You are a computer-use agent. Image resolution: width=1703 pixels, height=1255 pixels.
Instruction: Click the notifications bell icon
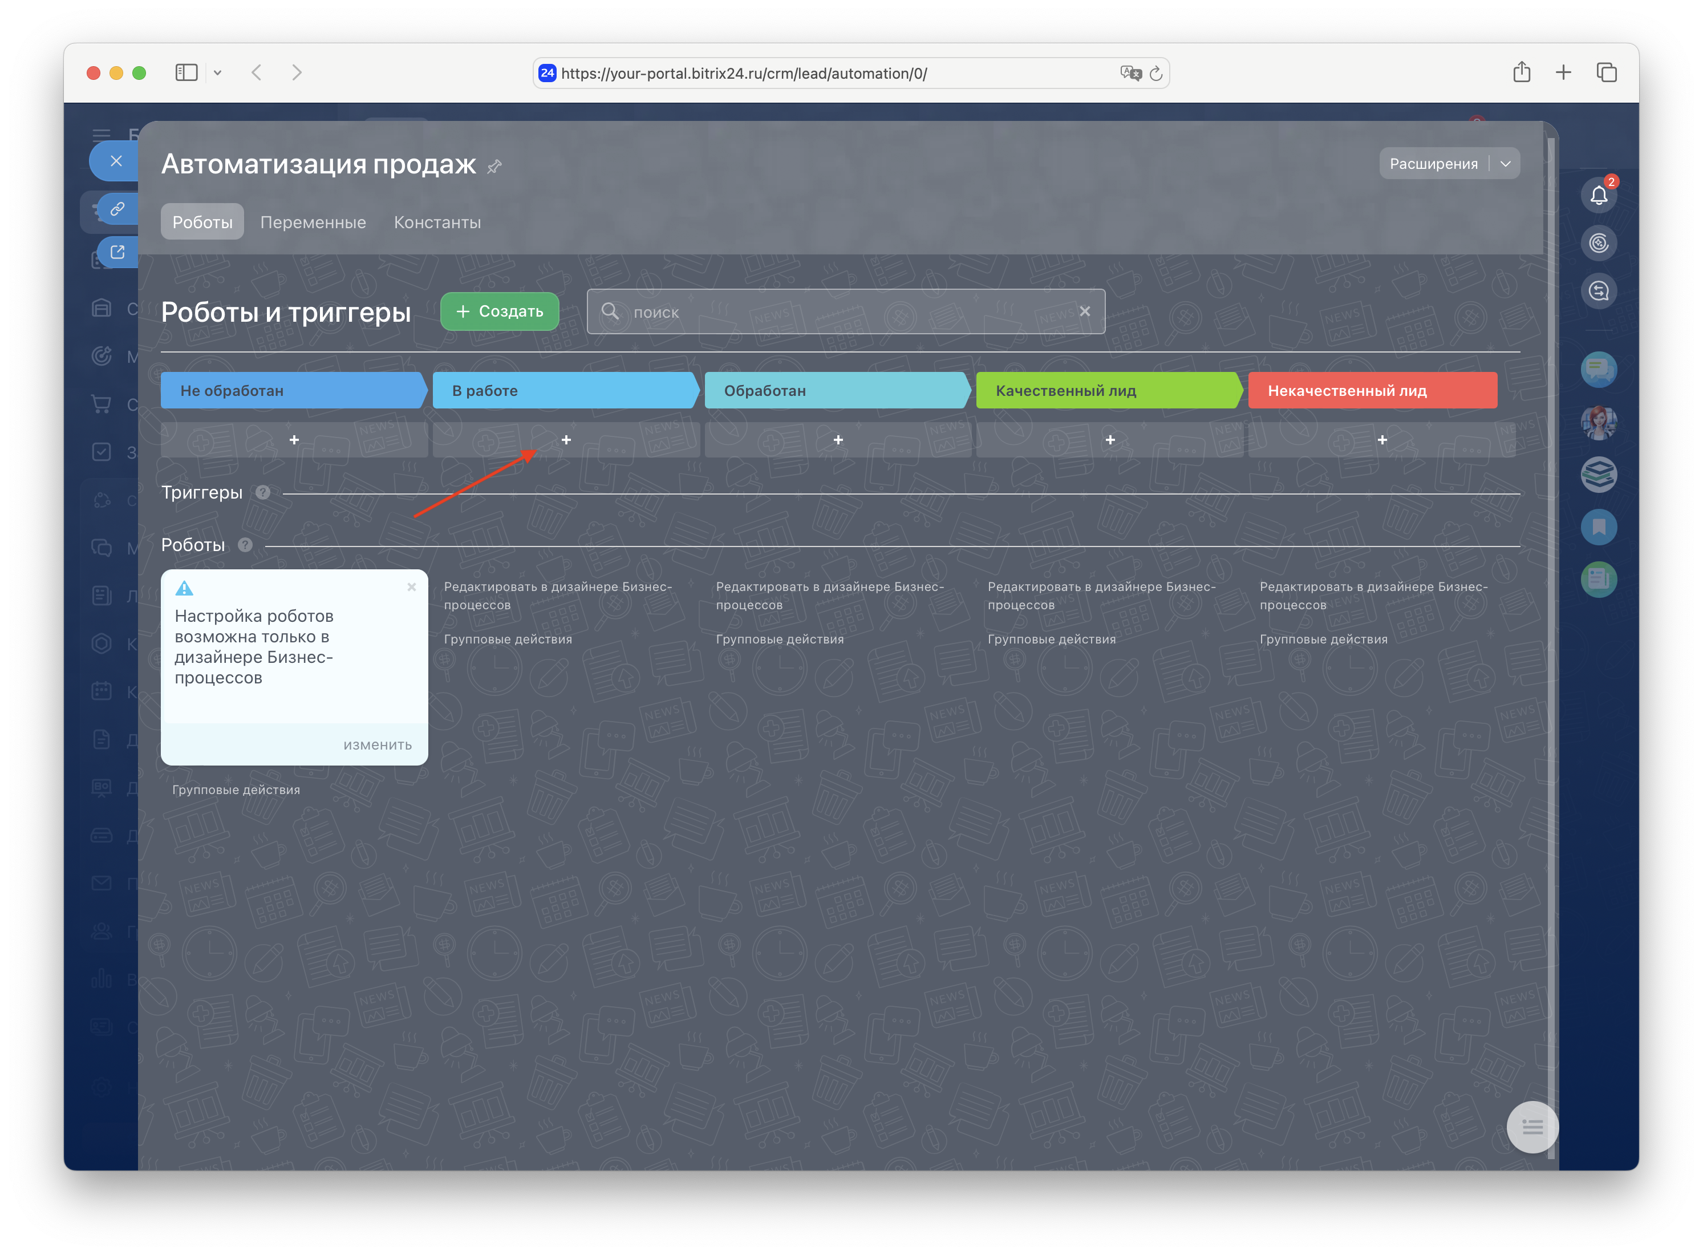1598,196
